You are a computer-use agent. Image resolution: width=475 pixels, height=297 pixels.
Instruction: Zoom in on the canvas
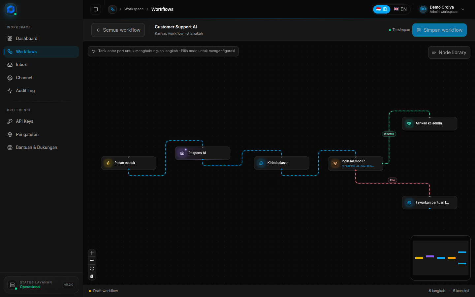click(x=92, y=253)
